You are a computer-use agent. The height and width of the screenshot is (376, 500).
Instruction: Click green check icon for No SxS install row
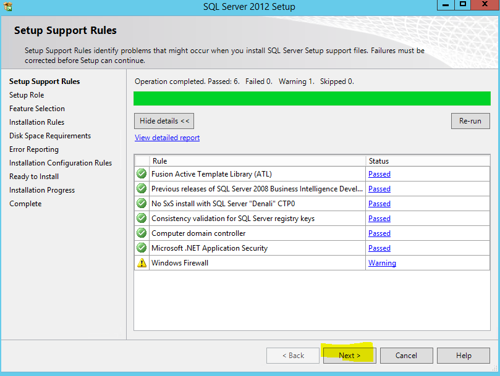coord(142,203)
